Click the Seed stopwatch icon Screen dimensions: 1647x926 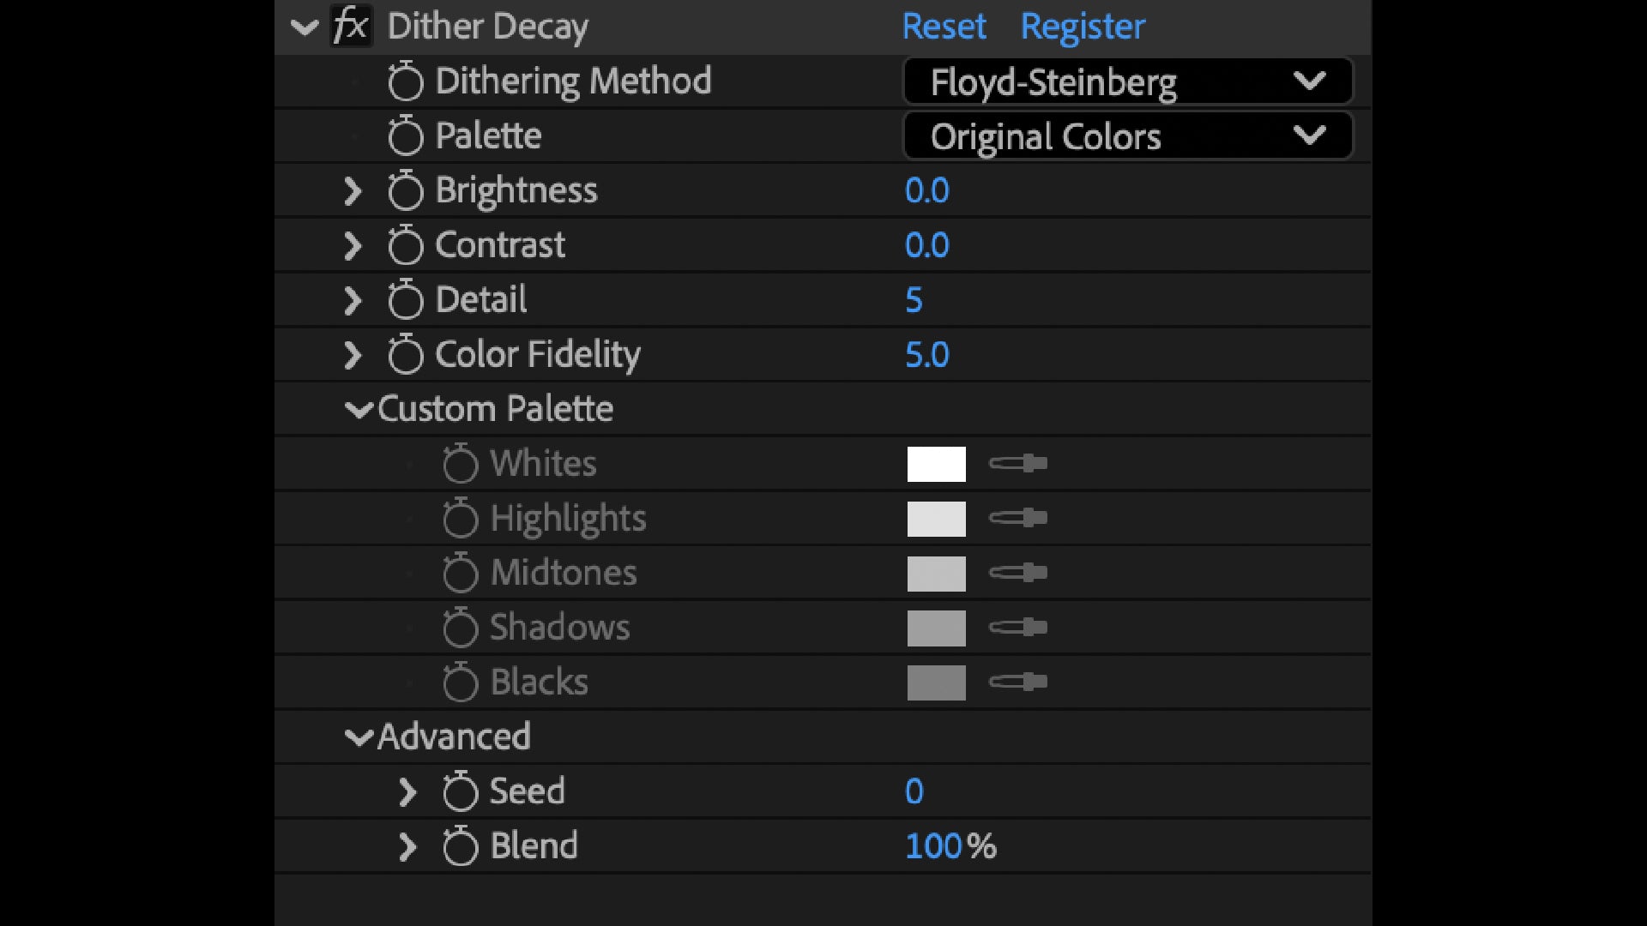coord(460,791)
